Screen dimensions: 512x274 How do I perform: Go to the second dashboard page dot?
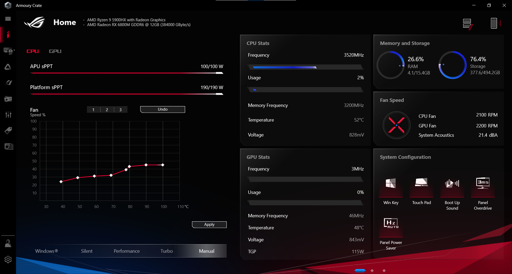[x=372, y=270]
